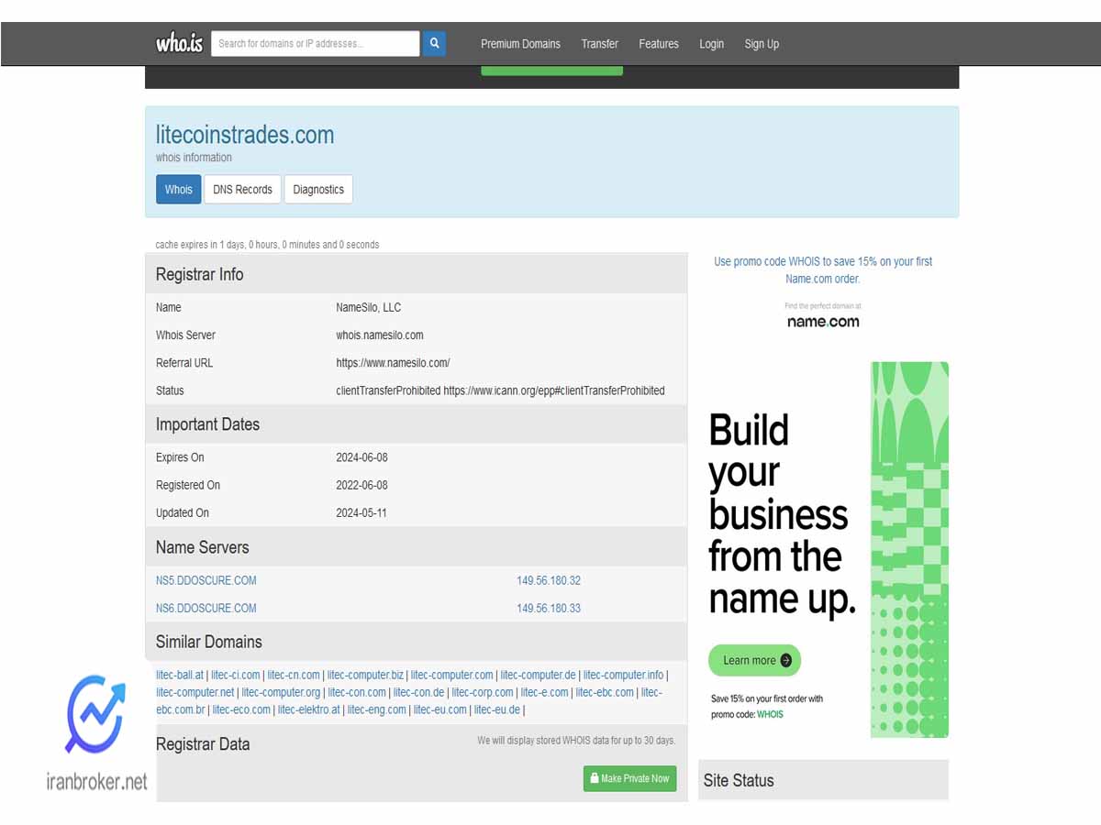1101x825 pixels.
Task: Open similar domain litec-computer.de
Action: pos(539,676)
